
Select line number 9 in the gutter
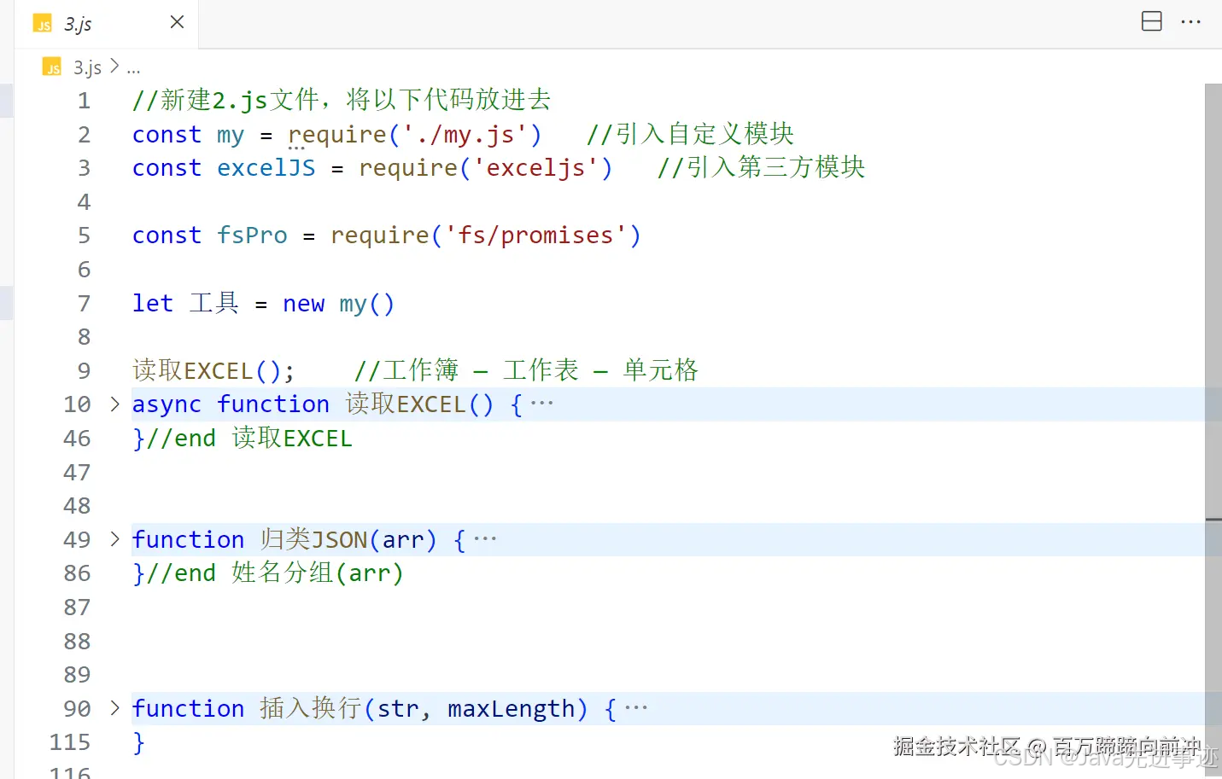tap(83, 370)
